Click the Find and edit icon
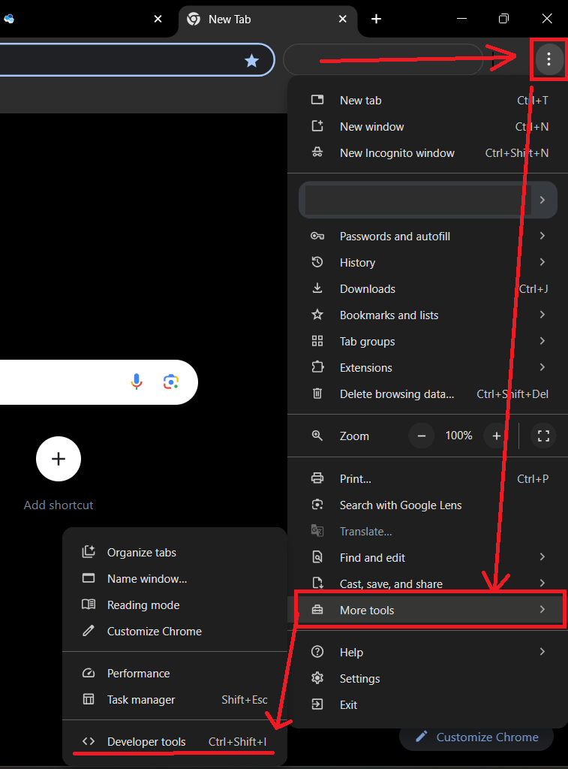568x769 pixels. (317, 557)
